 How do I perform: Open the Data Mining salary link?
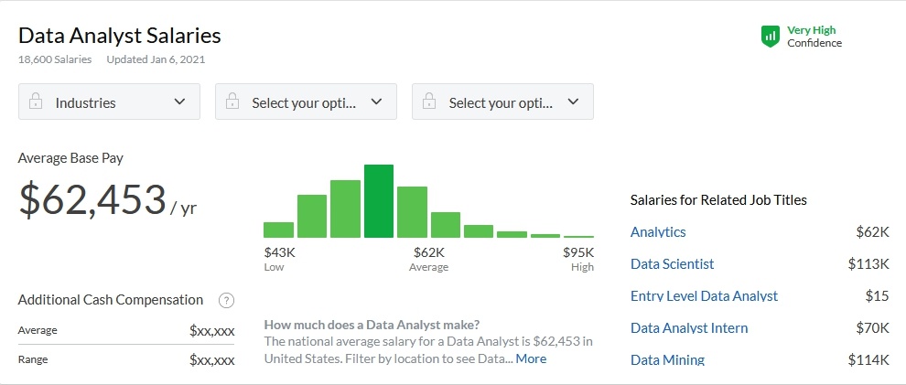[x=667, y=359]
